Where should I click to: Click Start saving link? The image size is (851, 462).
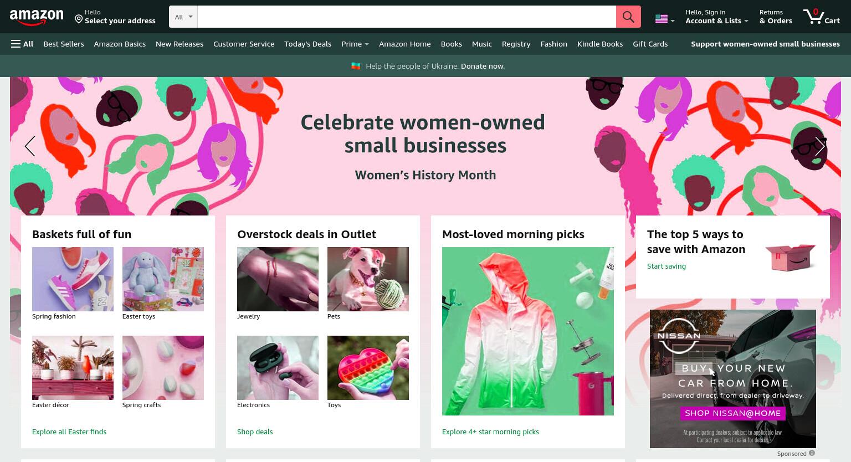pos(667,266)
